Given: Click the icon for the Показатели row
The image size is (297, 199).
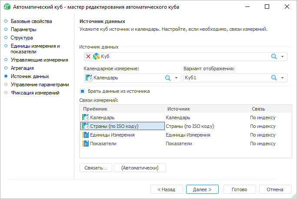Looking at the screenshot, I should click(86, 144).
